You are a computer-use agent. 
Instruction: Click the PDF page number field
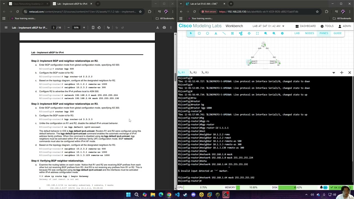point(54,27)
